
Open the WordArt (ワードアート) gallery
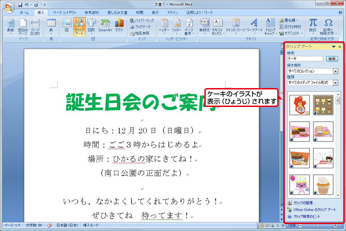pyautogui.click(x=254, y=26)
